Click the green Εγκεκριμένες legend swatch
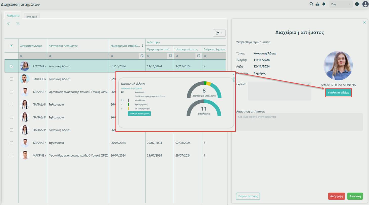This screenshot has height=205, width=369. pyautogui.click(x=128, y=104)
